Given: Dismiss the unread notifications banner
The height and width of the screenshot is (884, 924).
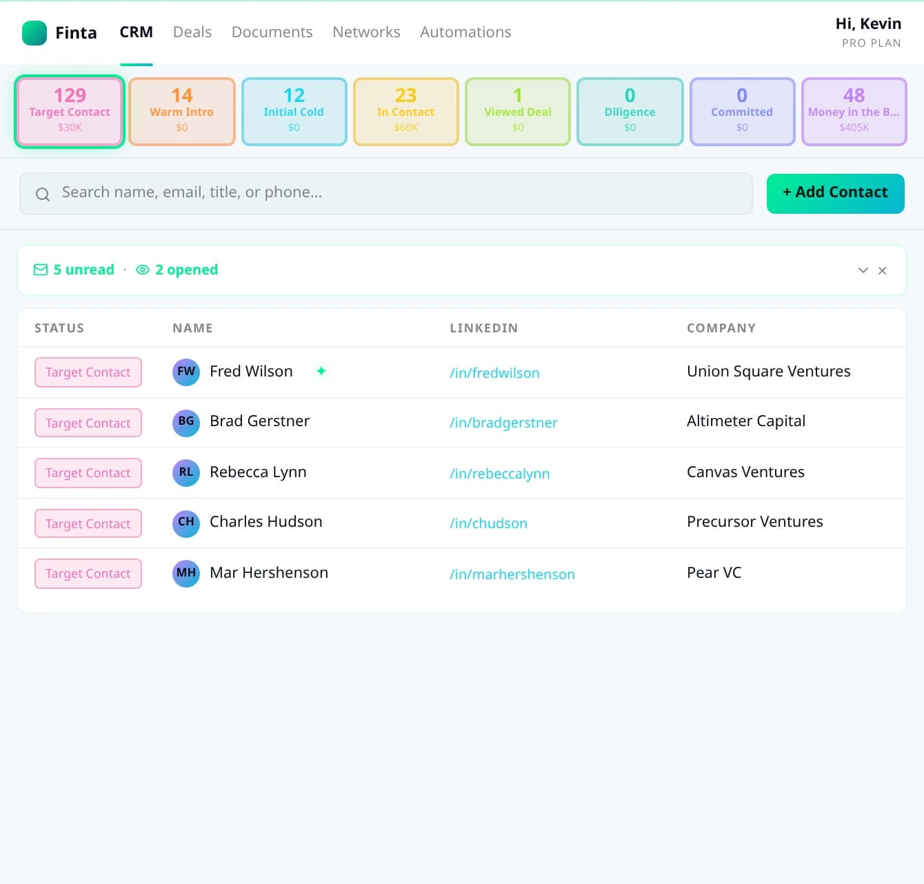Looking at the screenshot, I should (x=882, y=270).
